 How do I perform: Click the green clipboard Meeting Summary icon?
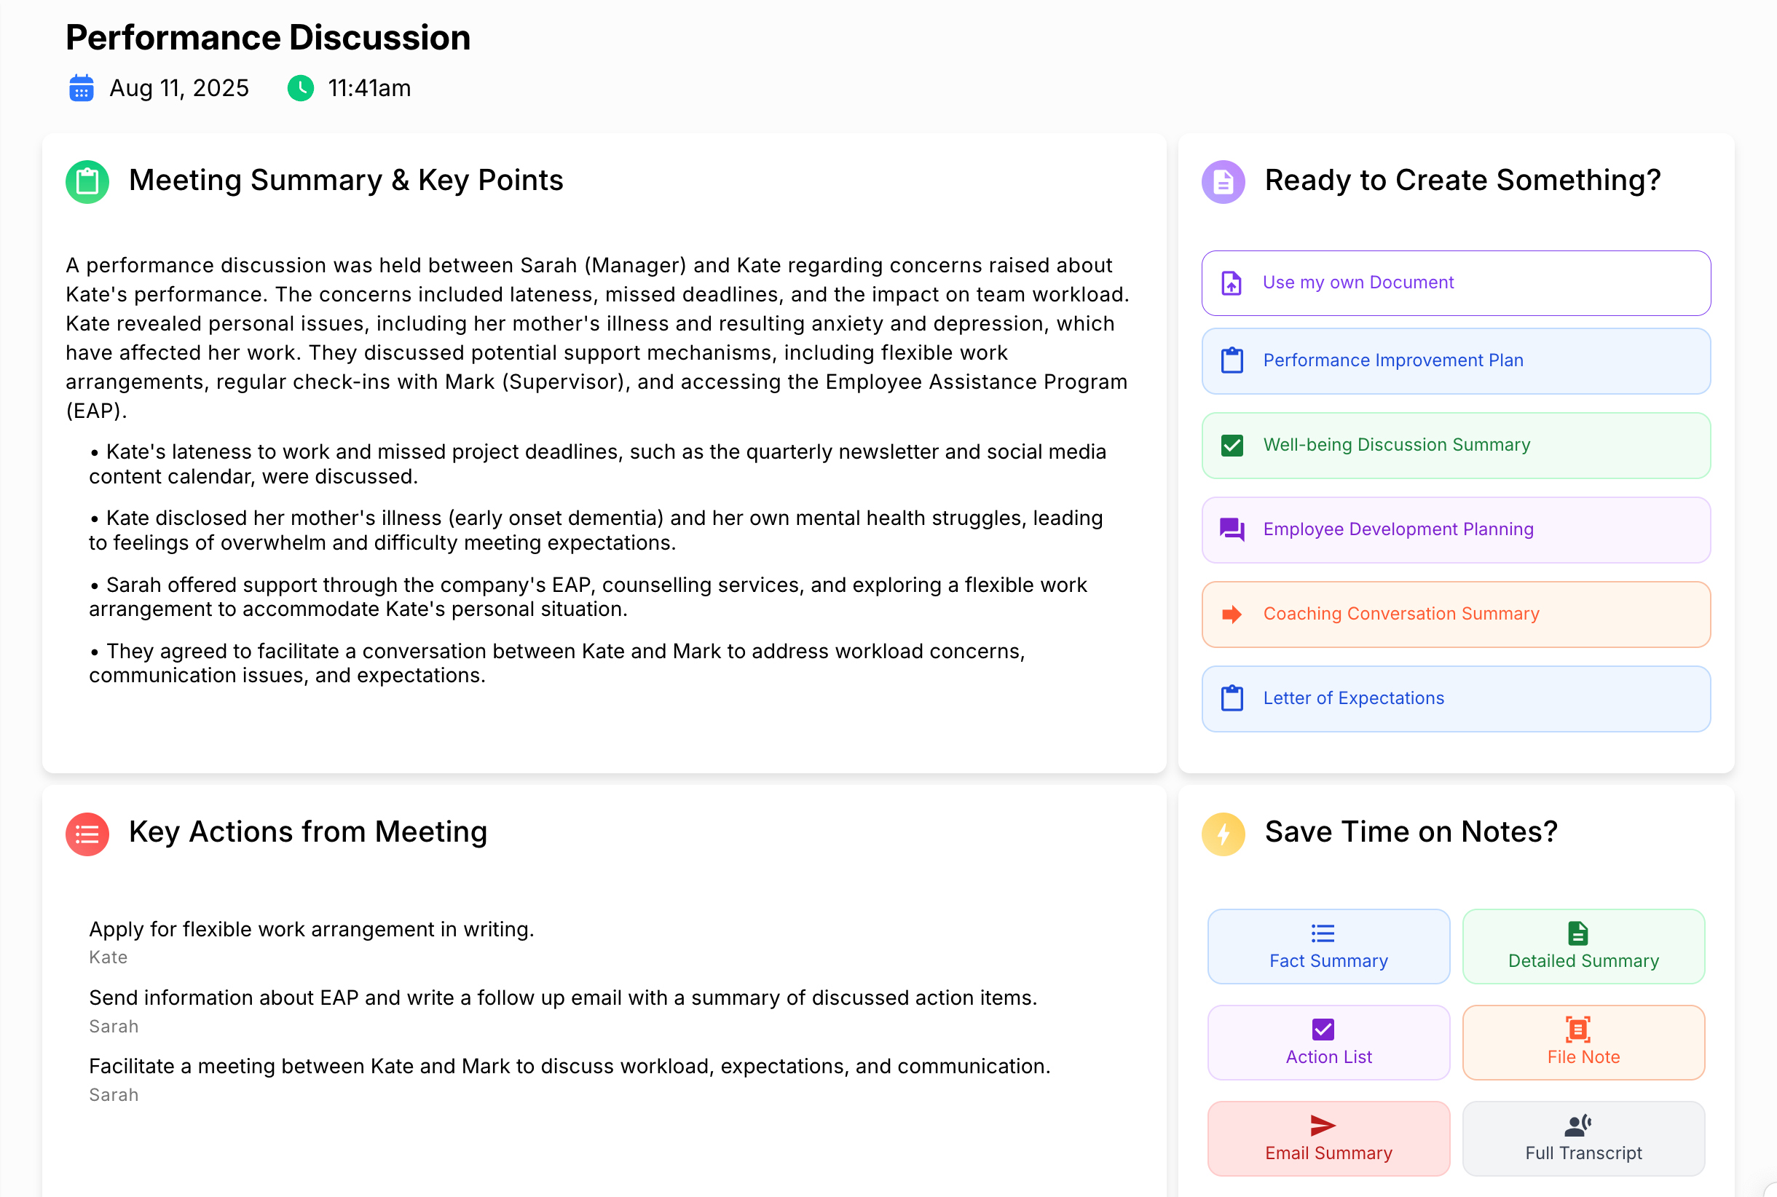[x=87, y=182]
